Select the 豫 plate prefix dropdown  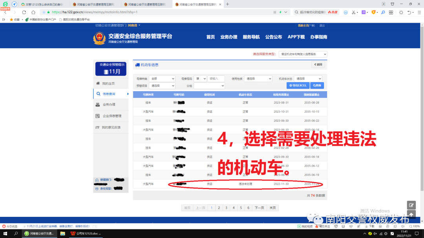(200, 78)
